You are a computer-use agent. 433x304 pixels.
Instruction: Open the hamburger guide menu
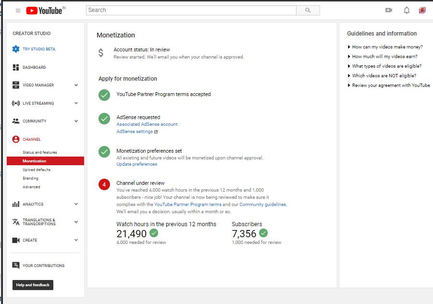tap(18, 11)
